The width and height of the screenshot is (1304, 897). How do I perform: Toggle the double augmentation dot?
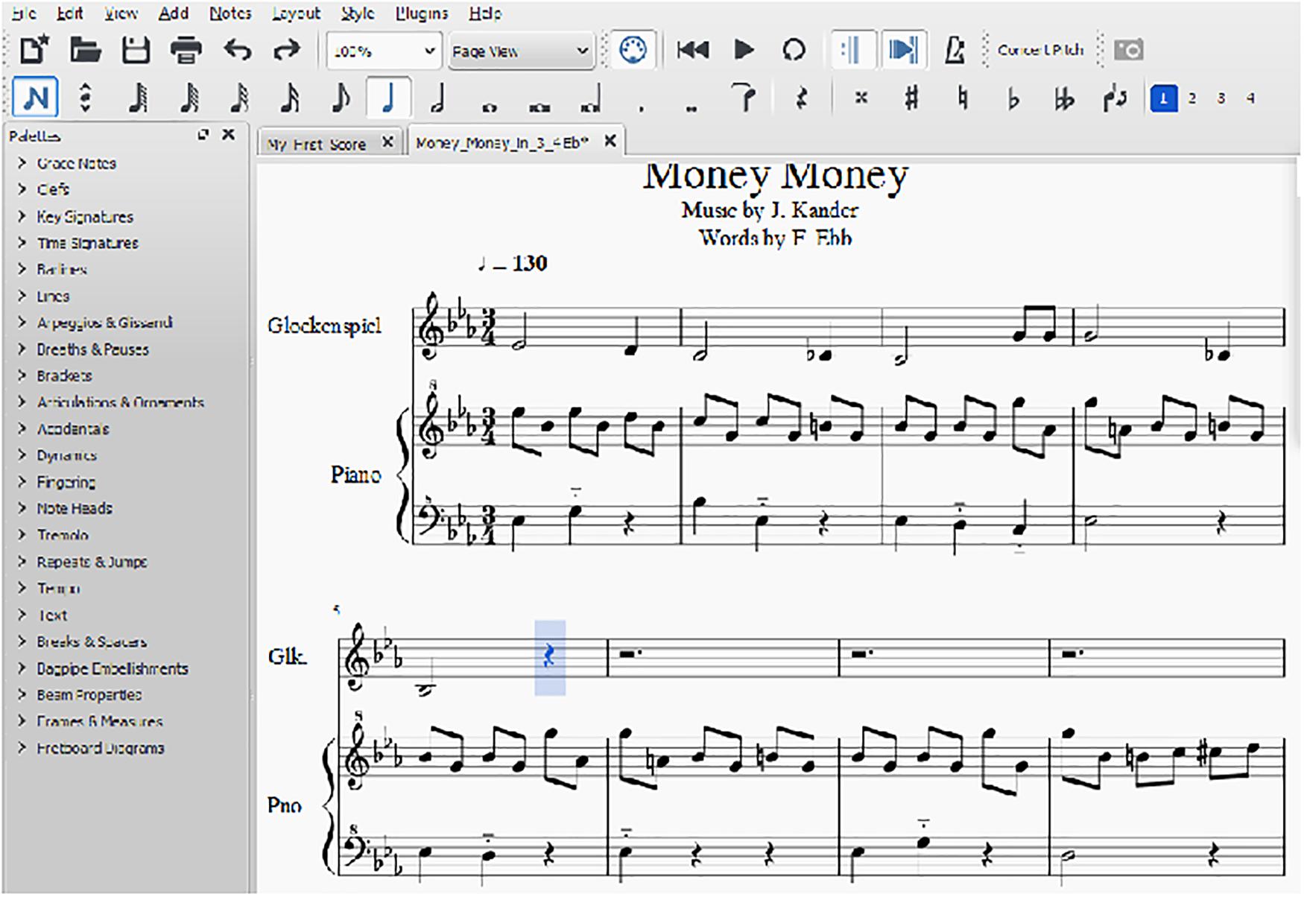pyautogui.click(x=691, y=108)
